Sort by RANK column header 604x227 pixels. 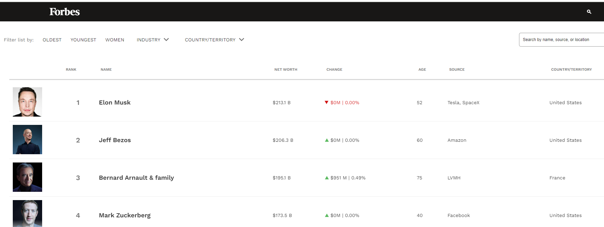[x=71, y=69]
